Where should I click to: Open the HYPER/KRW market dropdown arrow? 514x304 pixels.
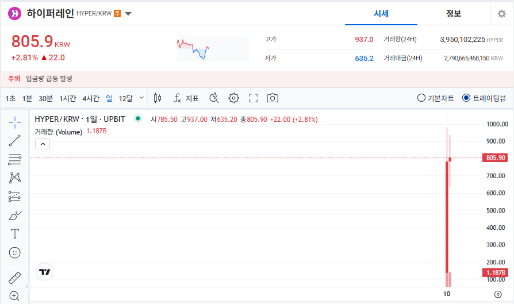(128, 14)
